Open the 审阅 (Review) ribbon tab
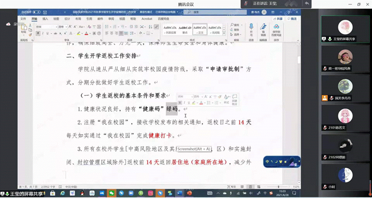372x198 pixels. [x=111, y=19]
